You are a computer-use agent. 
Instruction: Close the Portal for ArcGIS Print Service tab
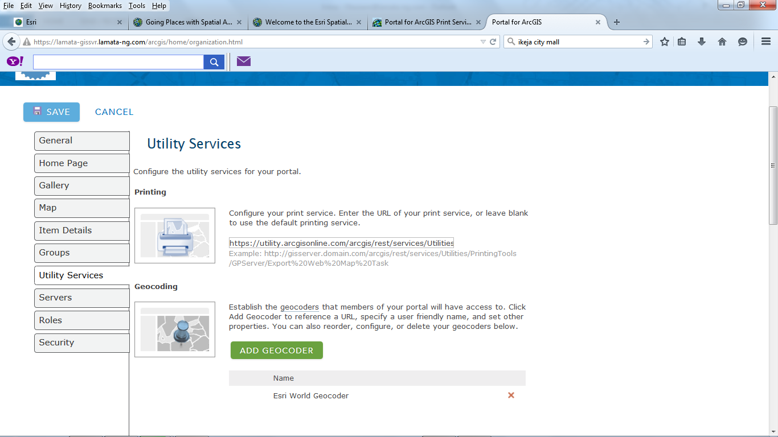[478, 22]
